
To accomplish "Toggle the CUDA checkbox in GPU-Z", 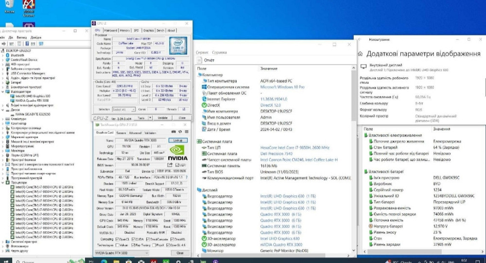I will pos(134,239).
